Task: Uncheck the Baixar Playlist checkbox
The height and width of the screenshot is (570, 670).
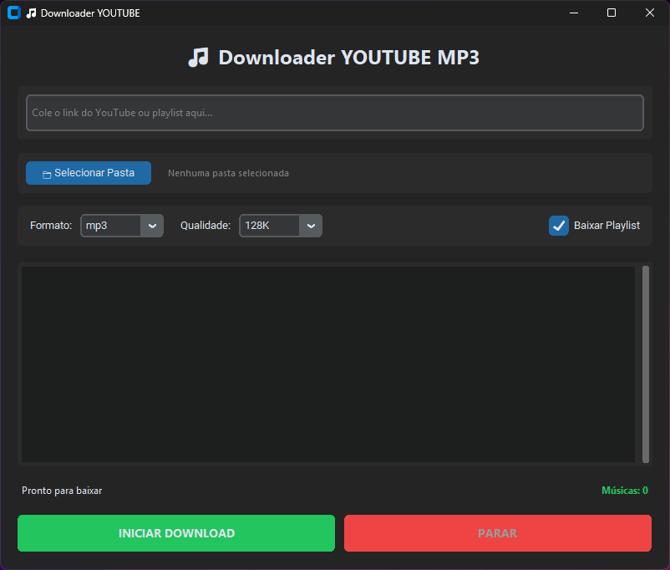Action: click(559, 226)
